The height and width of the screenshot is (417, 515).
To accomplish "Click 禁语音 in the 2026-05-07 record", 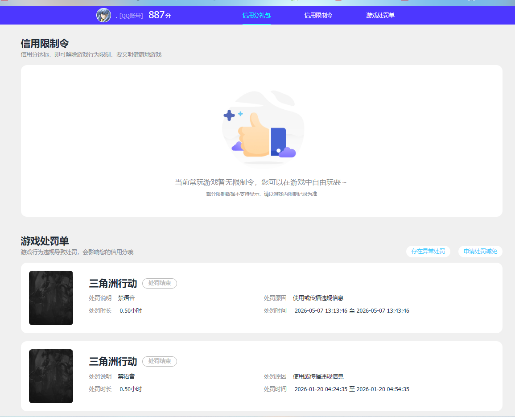I will [x=127, y=298].
